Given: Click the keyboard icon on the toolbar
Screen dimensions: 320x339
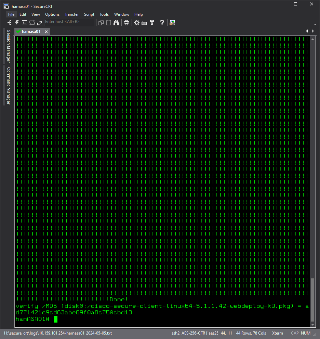Looking at the screenshot, I should tap(144, 23).
